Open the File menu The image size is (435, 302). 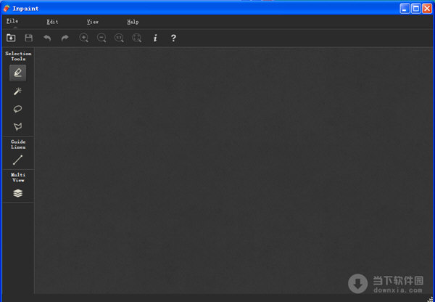coord(12,22)
